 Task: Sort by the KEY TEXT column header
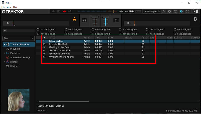182,38
